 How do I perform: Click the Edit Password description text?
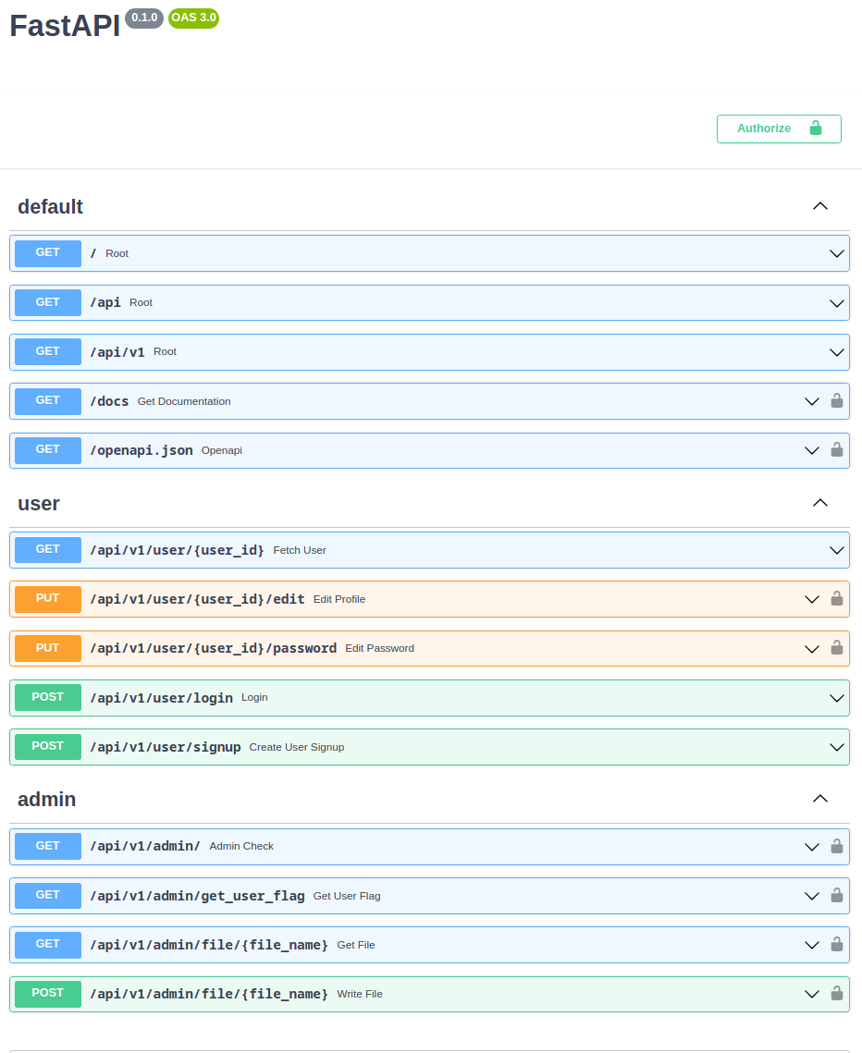379,648
